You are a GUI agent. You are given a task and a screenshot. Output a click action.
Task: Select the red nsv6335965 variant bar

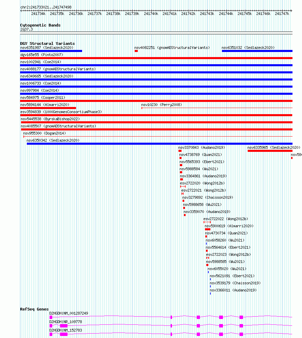click(x=270, y=151)
